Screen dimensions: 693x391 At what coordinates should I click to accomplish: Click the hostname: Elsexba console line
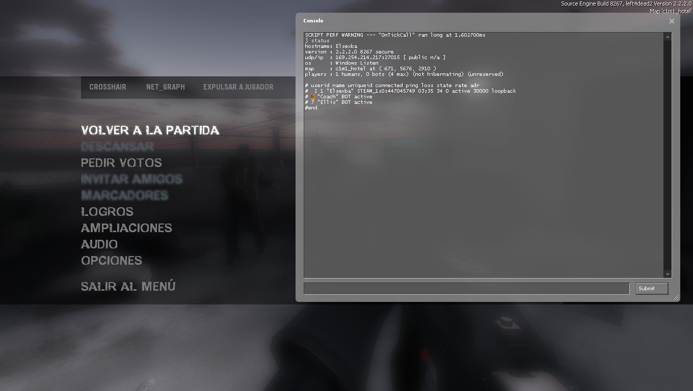coord(331,46)
